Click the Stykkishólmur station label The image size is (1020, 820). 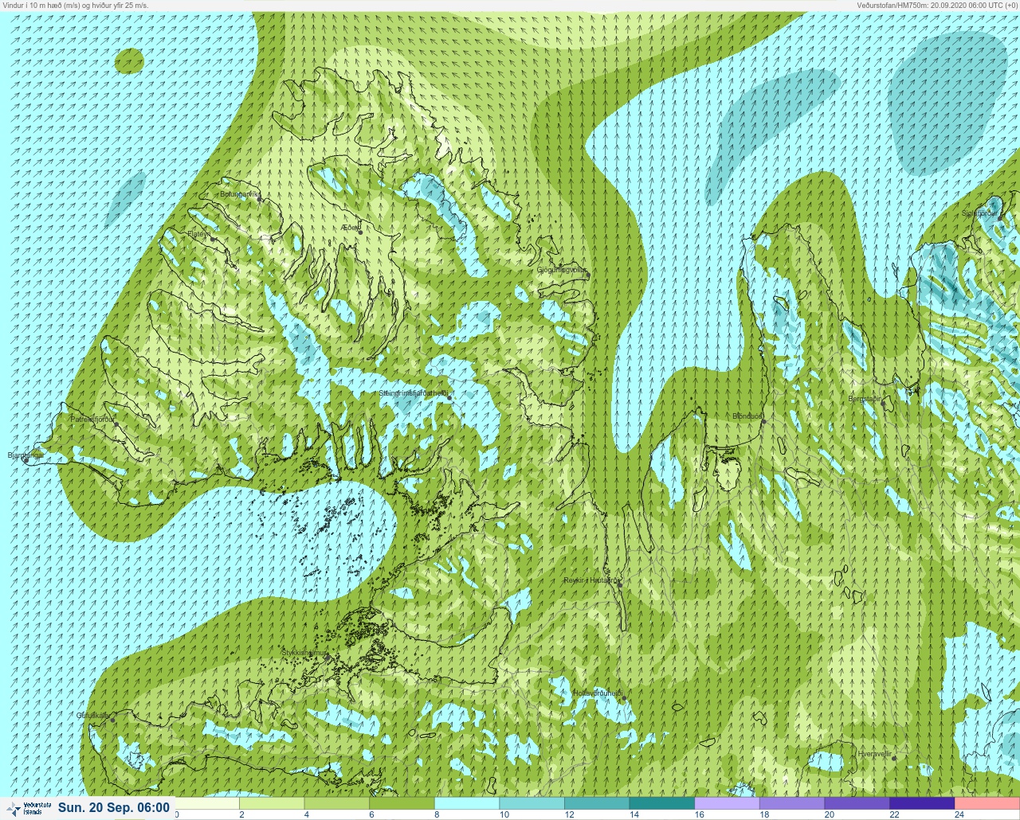pos(304,653)
